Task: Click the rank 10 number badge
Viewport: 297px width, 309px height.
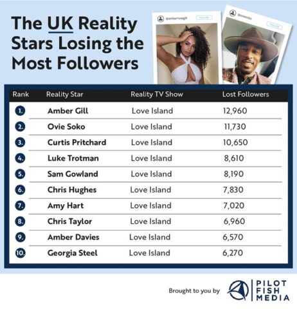Action: (20, 253)
